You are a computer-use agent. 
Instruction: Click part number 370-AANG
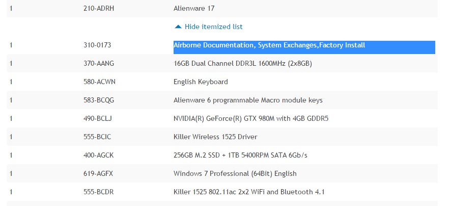99,63
